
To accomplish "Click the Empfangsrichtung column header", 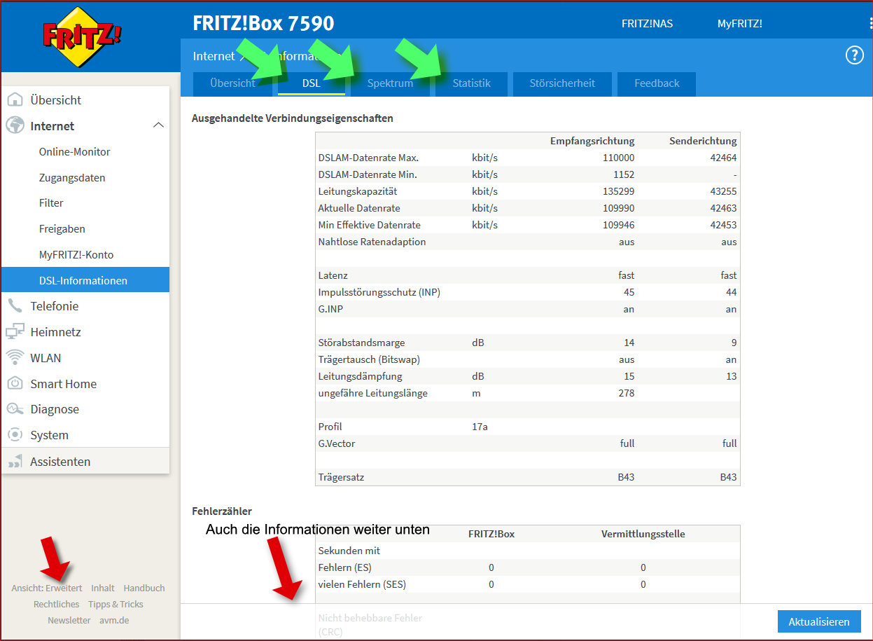I will click(592, 141).
